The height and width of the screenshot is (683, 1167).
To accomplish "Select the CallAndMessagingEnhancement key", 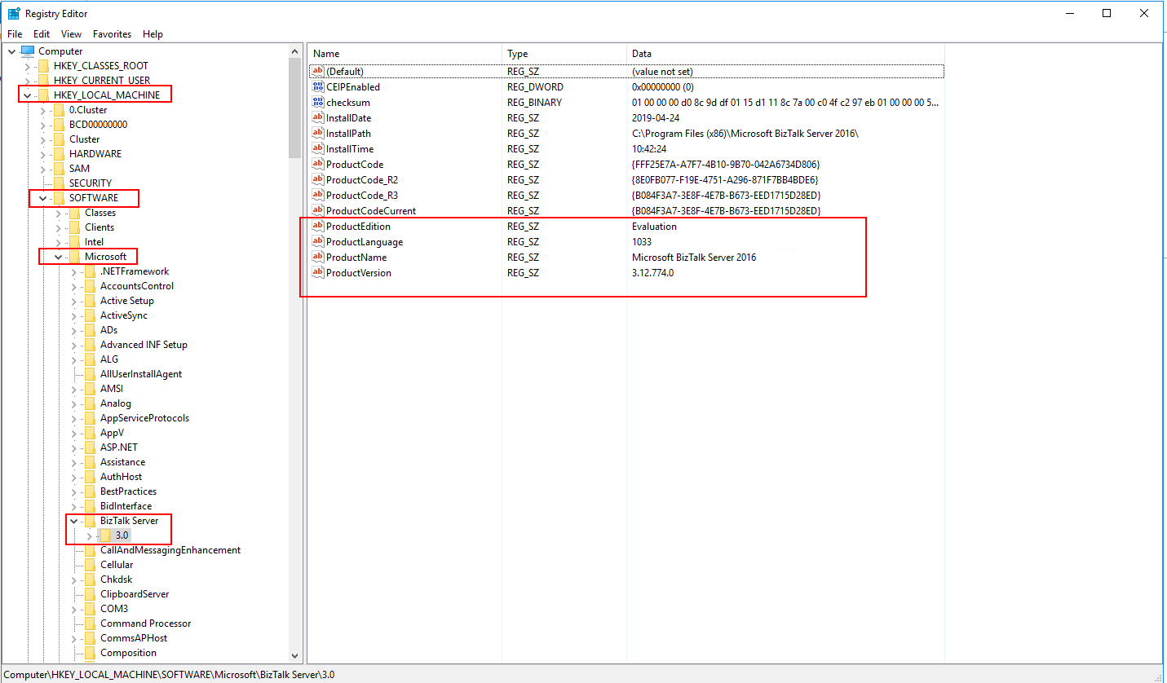I will point(170,550).
